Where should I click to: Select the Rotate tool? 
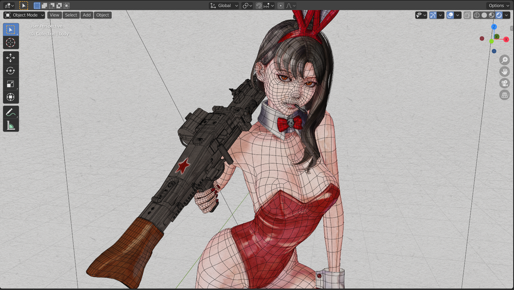click(x=10, y=71)
